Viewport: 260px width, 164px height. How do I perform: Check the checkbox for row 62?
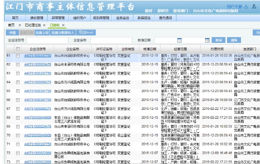[x=18, y=65]
